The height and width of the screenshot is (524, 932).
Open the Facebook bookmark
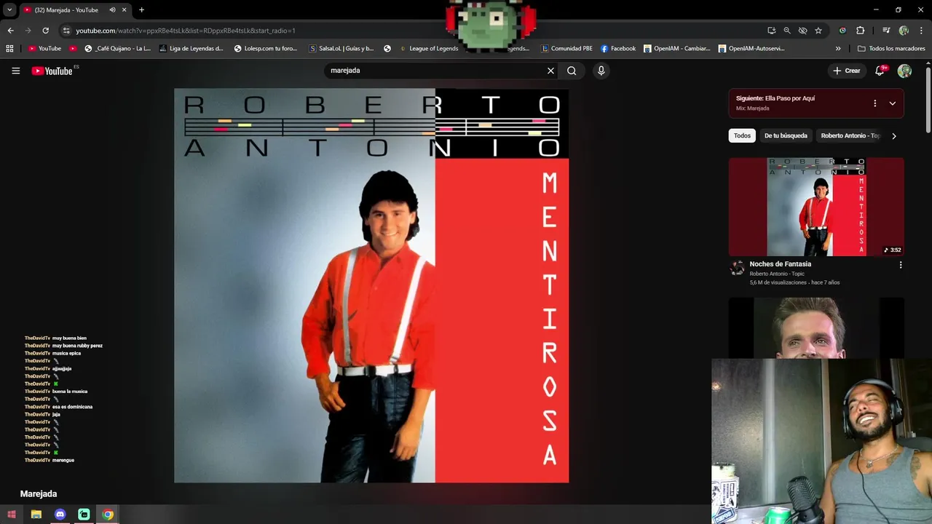tap(618, 49)
